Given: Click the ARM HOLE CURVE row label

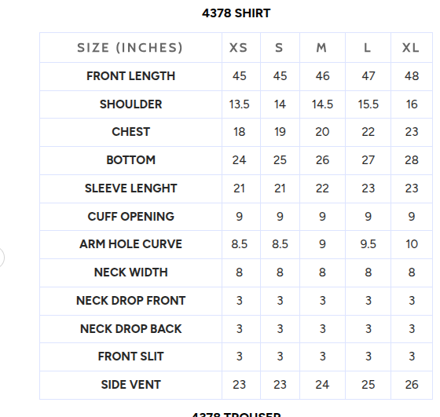Looking at the screenshot, I should (130, 244).
